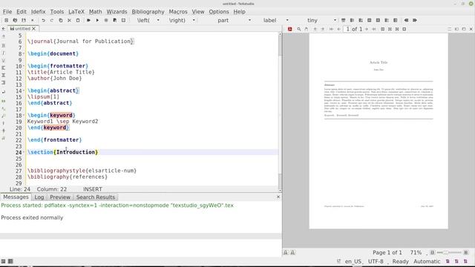Switch to the Log tab

pyautogui.click(x=39, y=197)
